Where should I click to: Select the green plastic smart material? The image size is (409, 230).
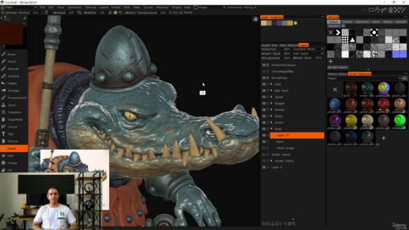400,121
